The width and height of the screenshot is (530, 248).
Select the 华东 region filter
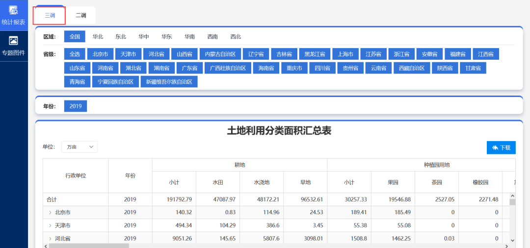(167, 37)
